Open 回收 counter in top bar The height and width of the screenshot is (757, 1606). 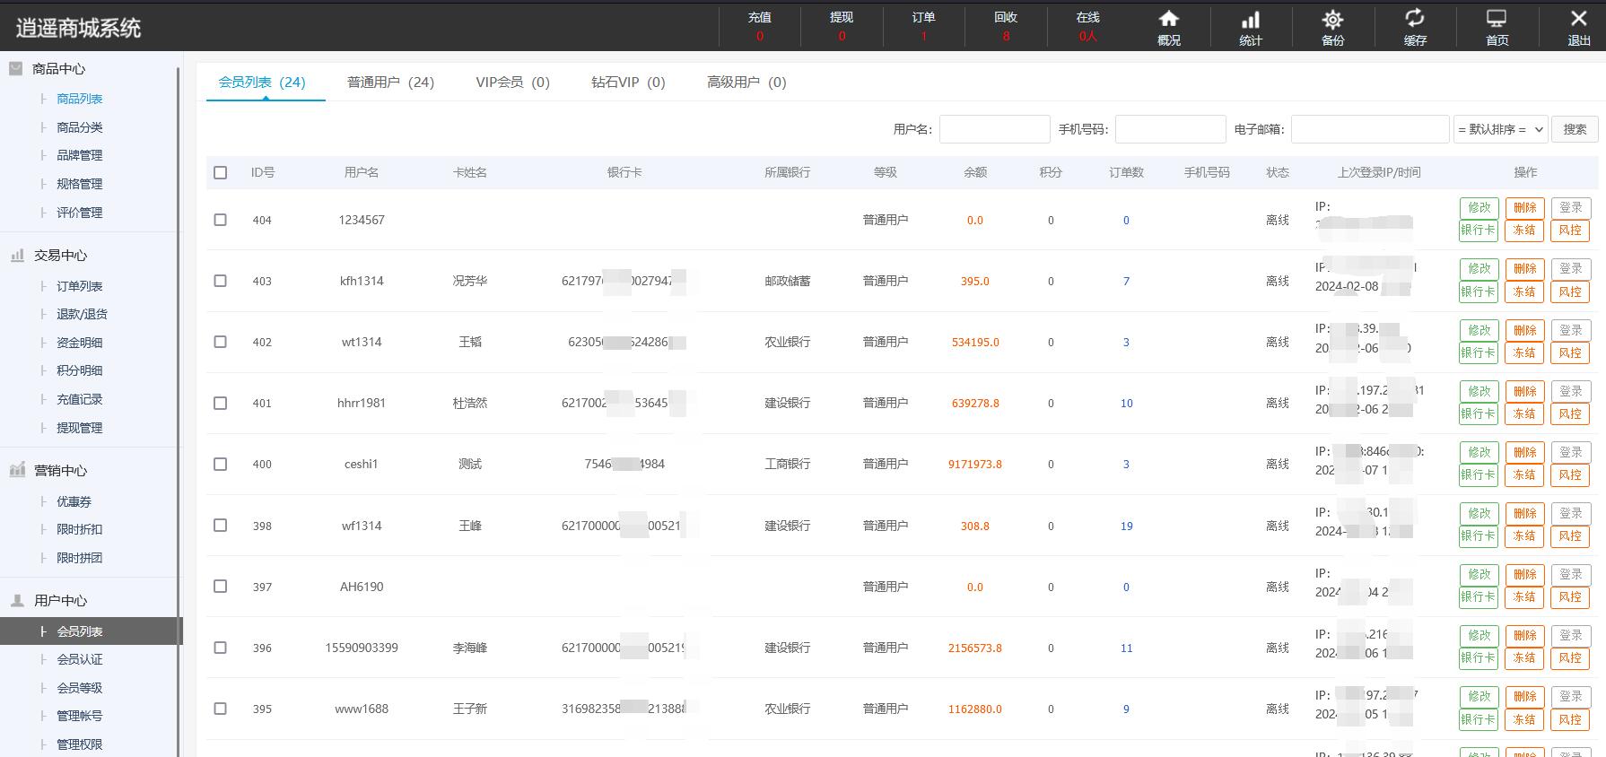(1006, 26)
